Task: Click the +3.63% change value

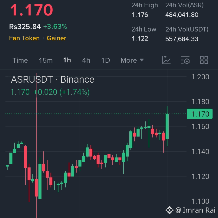Action: [55, 27]
